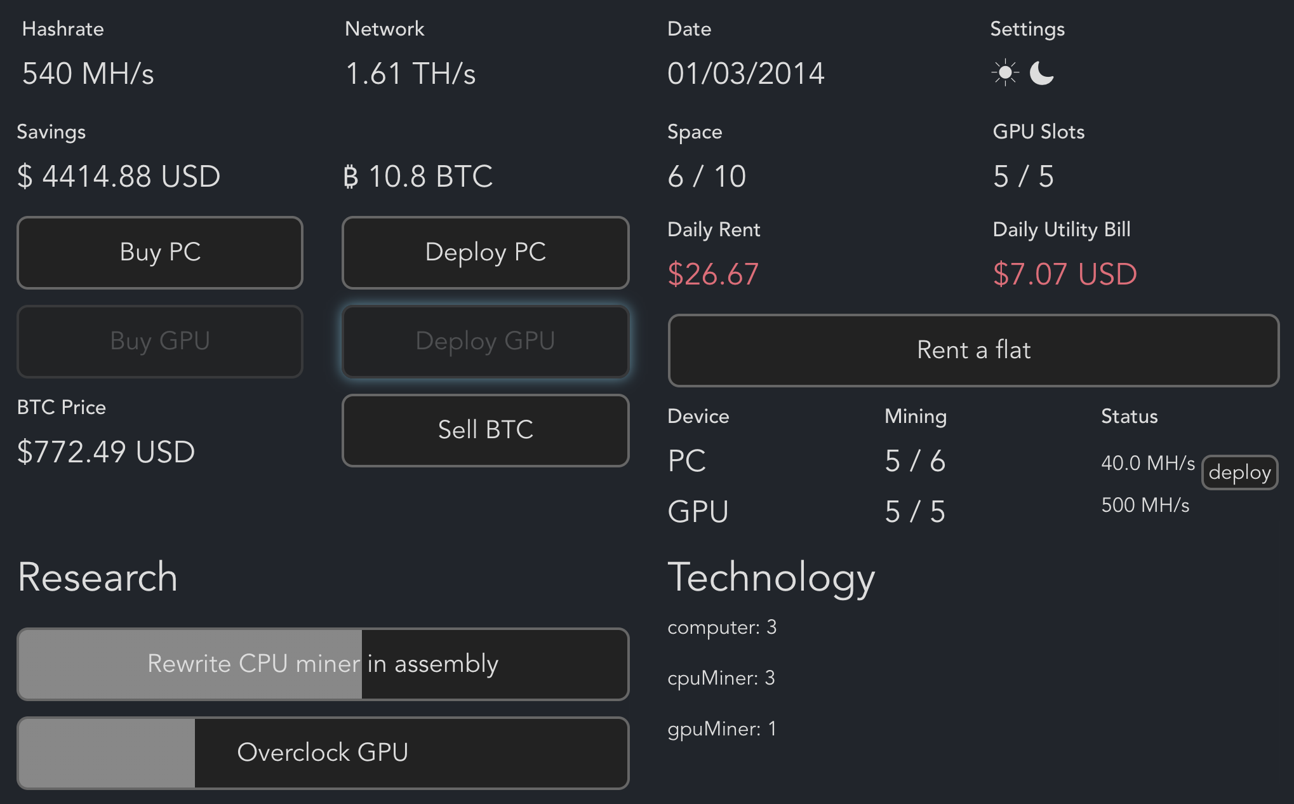The width and height of the screenshot is (1294, 804).
Task: Click the disabled Buy GPU button
Action: click(x=159, y=342)
